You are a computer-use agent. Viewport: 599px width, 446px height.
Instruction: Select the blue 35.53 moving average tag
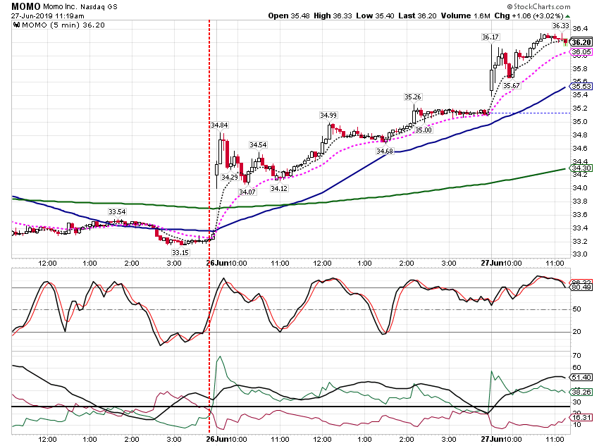click(581, 86)
